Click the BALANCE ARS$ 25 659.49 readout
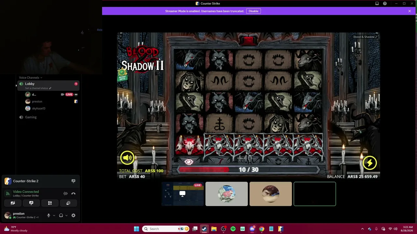 click(x=352, y=176)
